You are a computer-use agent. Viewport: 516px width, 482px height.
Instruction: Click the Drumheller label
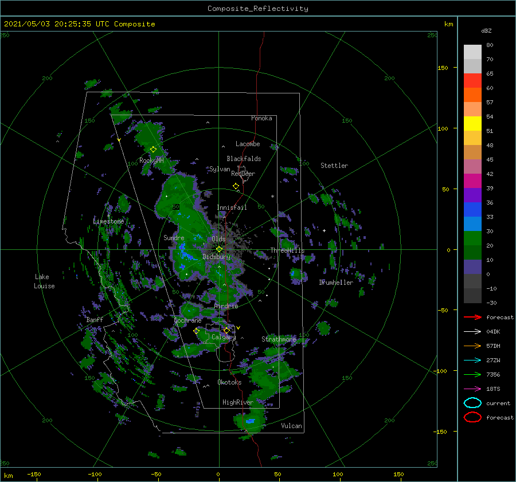(335, 283)
